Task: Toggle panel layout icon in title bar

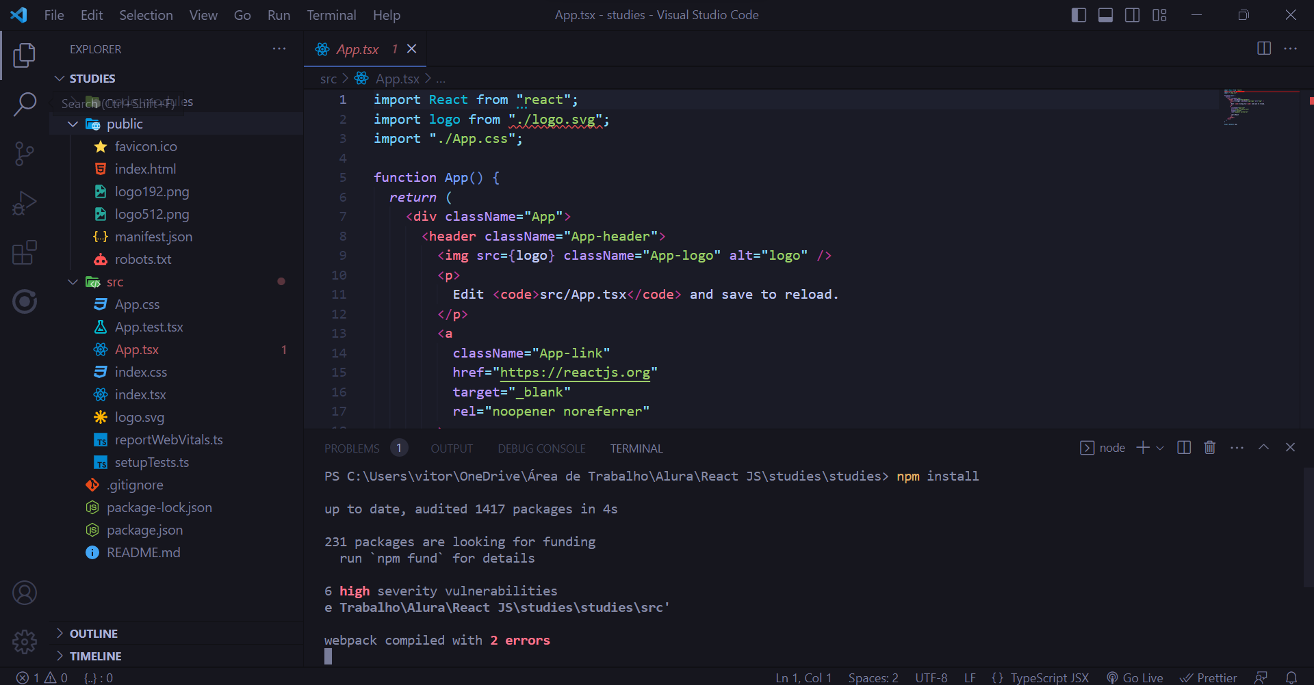Action: (x=1105, y=15)
